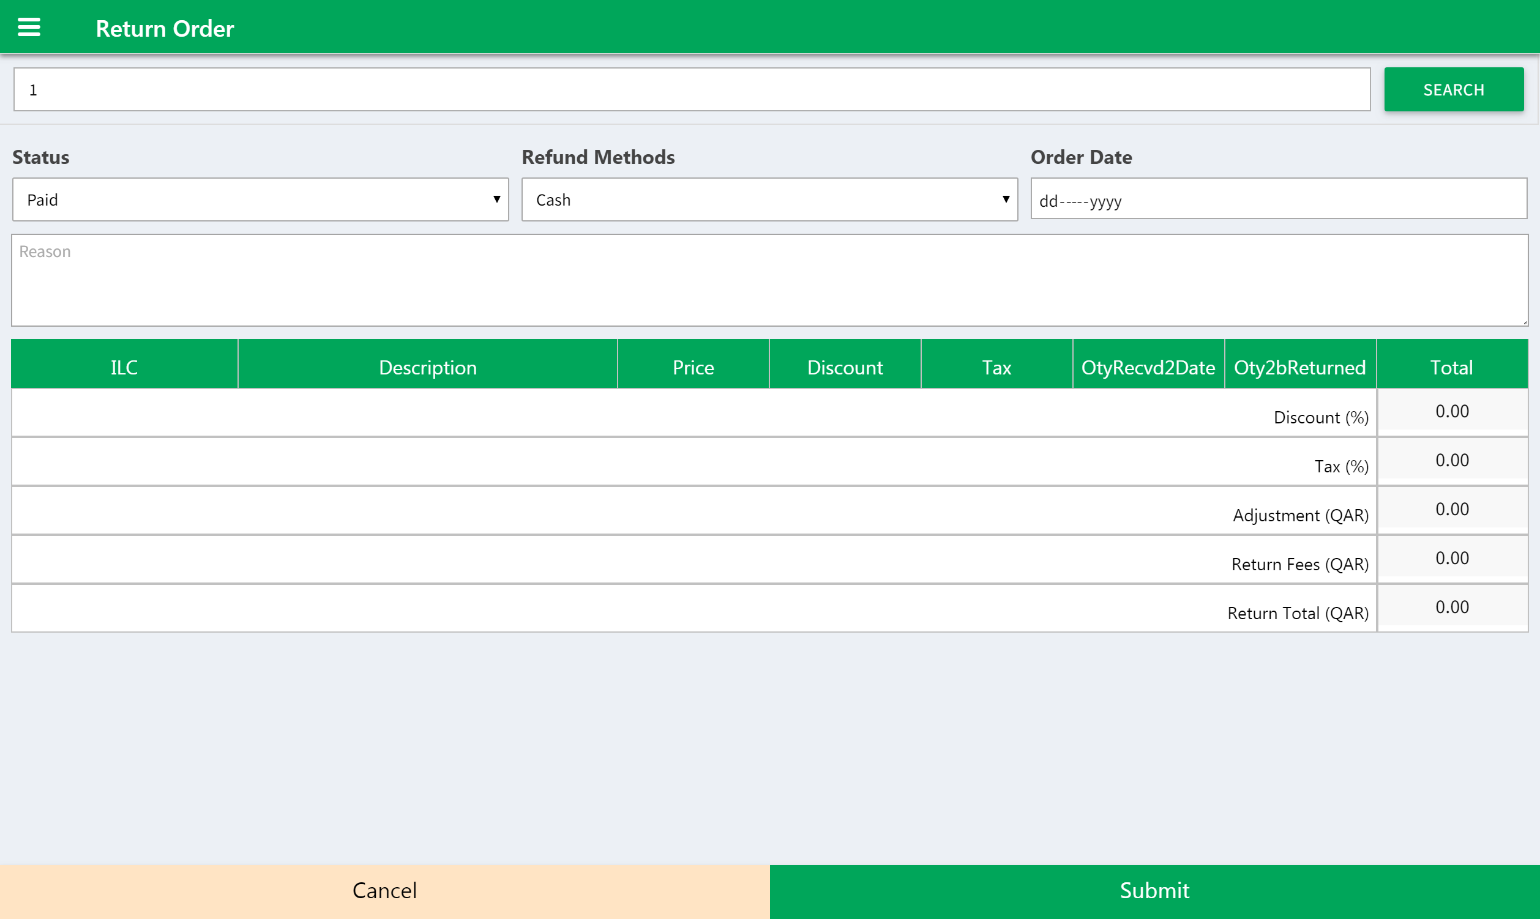
Task: Click the Submit button
Action: click(x=1155, y=888)
